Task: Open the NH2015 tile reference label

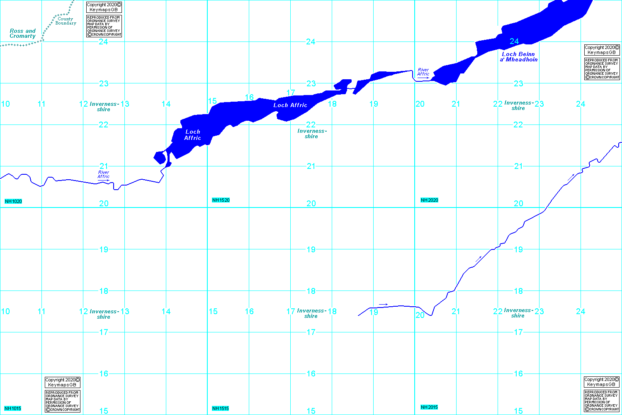Action: coord(429,407)
